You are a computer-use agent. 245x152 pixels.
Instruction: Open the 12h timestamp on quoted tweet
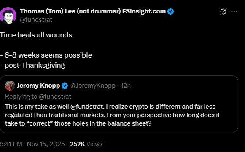click(126, 86)
